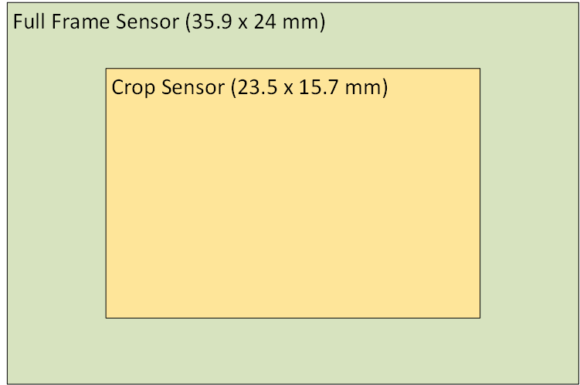The image size is (580, 385).
Task: Select the "(35.9 x 24 mm)" dimension text
Action: (256, 22)
